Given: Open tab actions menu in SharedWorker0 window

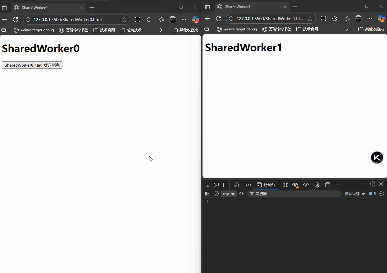Looking at the screenshot, I should (4, 7).
